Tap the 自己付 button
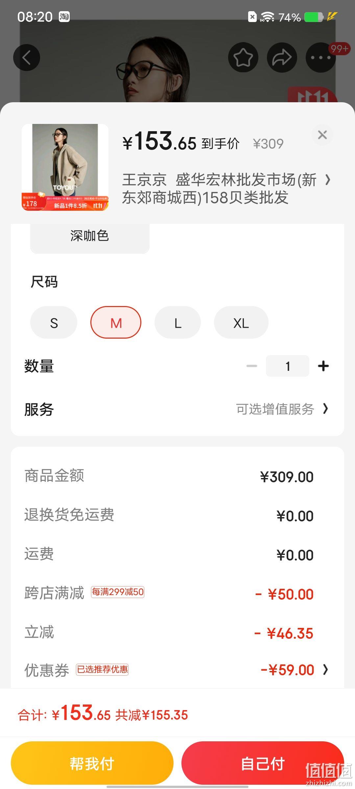The image size is (355, 789). (x=263, y=763)
